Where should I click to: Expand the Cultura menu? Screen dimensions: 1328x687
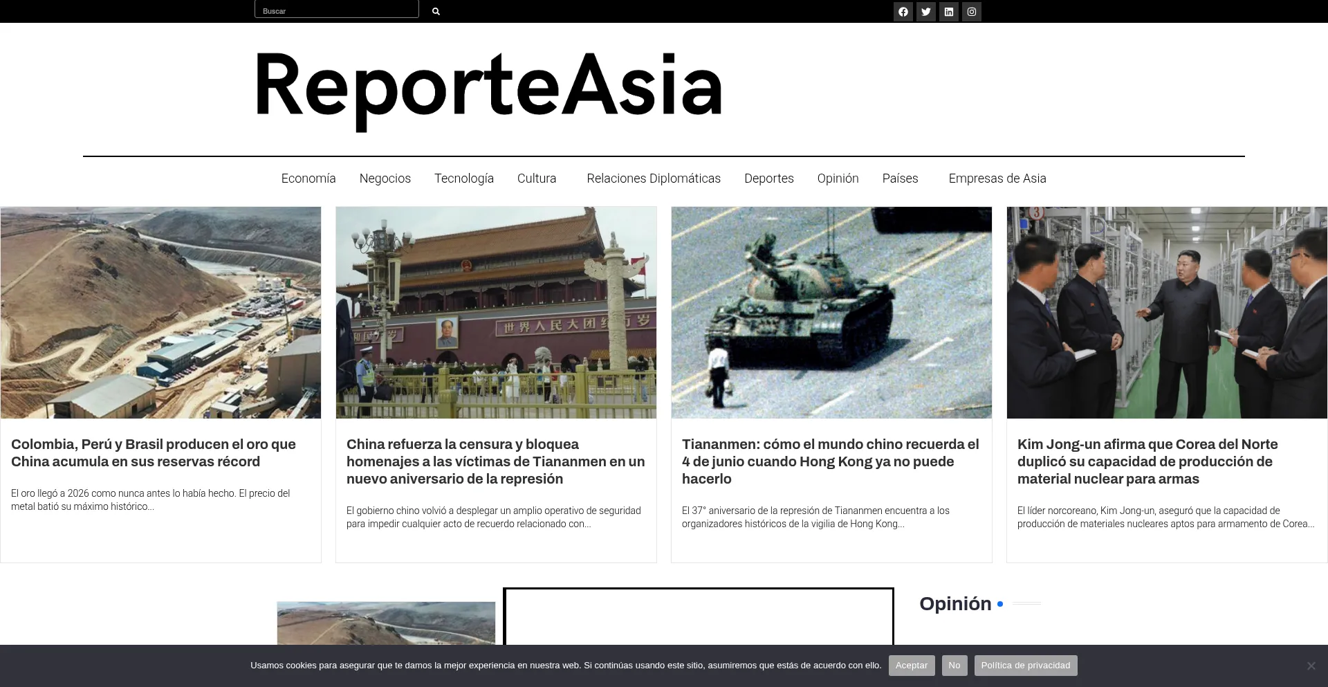(537, 178)
